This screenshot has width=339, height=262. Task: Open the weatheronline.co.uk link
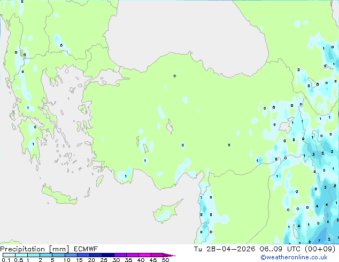click(294, 257)
